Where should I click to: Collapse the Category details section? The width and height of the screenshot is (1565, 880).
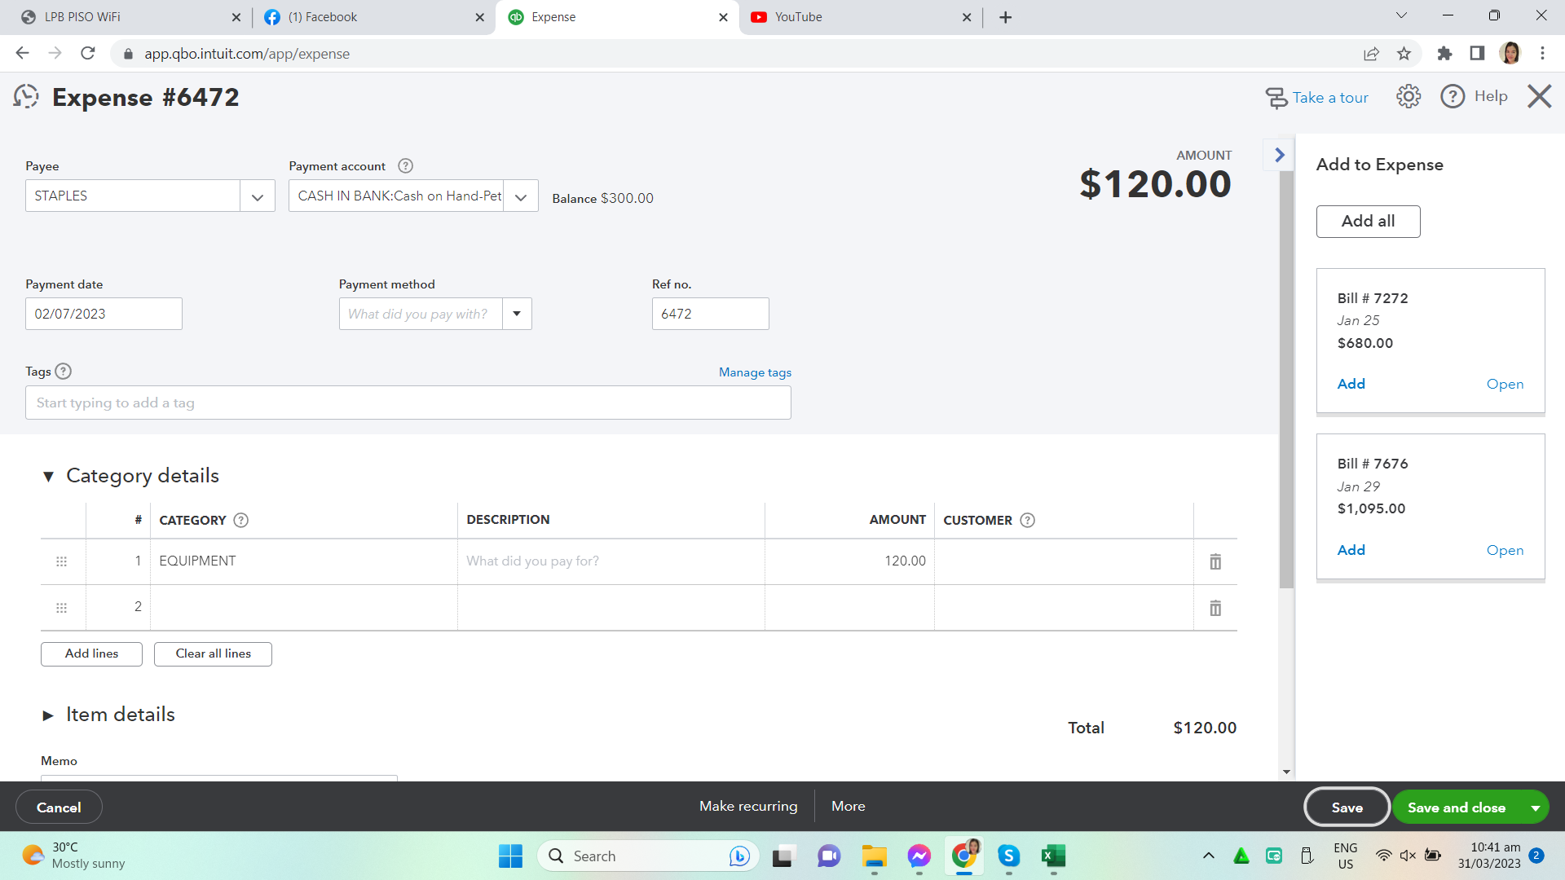click(x=48, y=477)
